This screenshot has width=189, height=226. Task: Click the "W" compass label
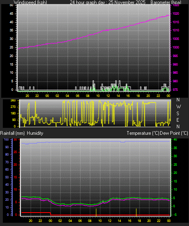click(x=178, y=107)
